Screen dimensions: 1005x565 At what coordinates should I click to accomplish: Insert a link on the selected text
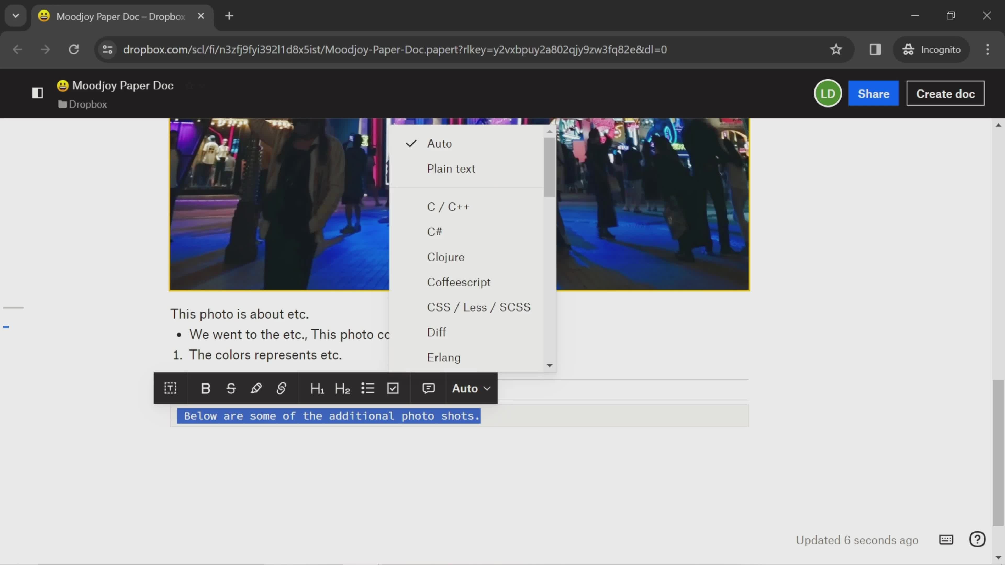click(281, 388)
